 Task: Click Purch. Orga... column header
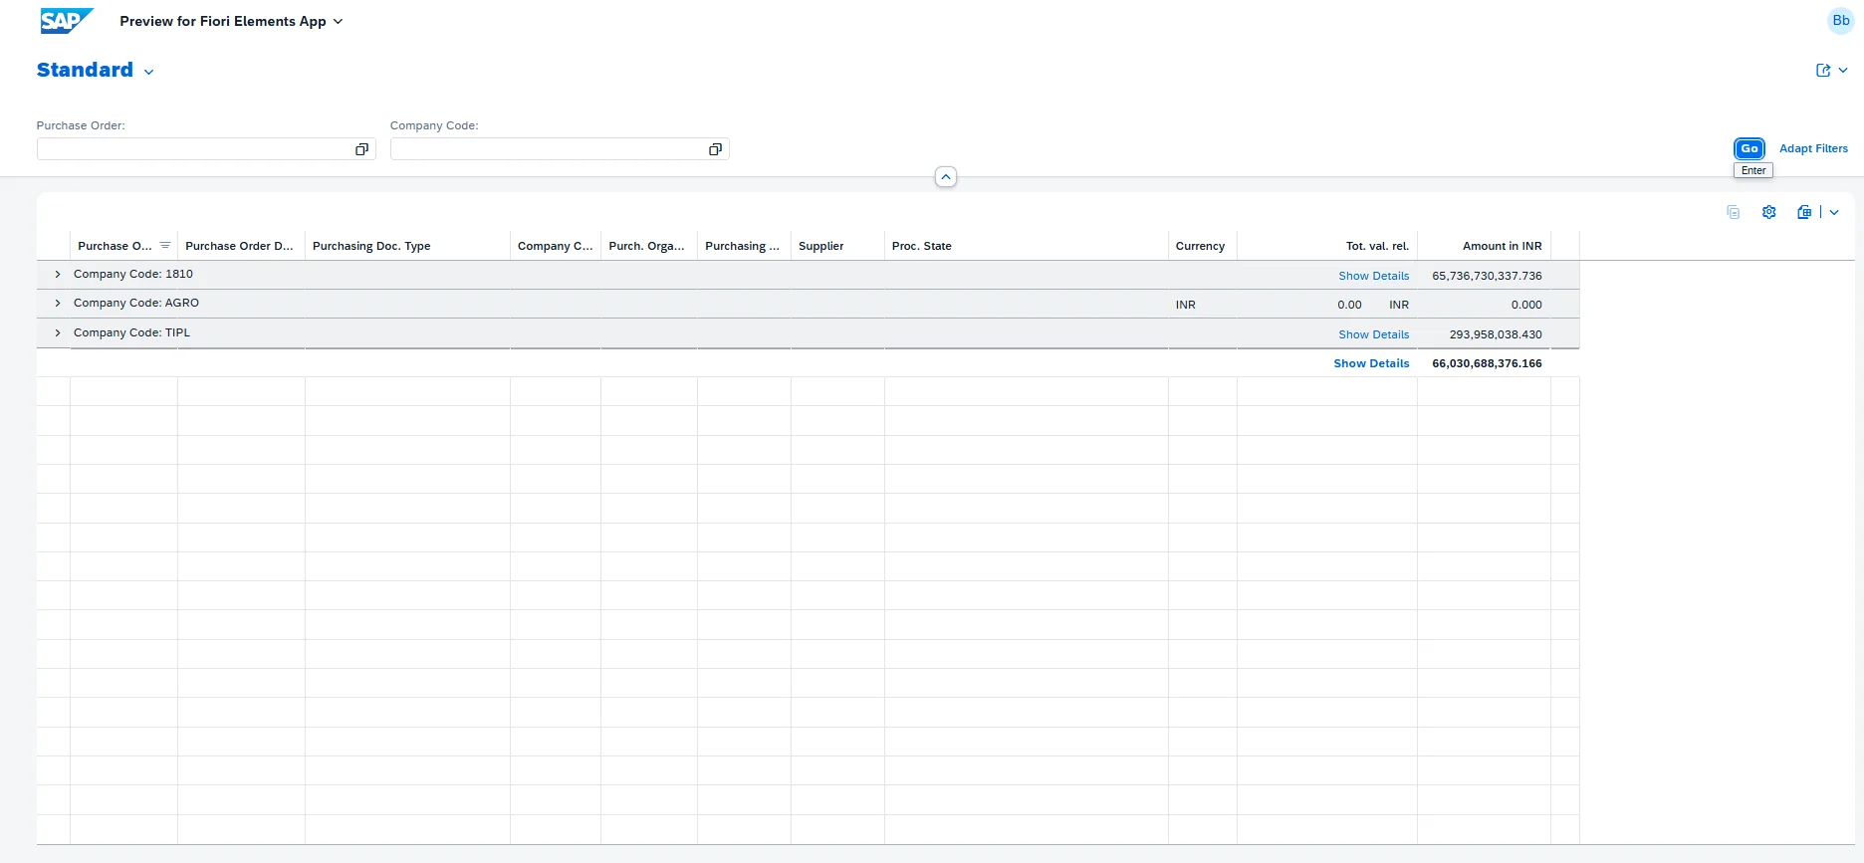[x=649, y=246]
